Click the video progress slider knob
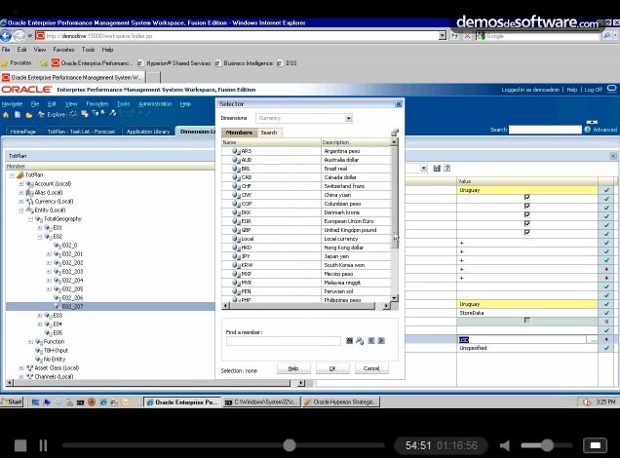This screenshot has height=458, width=620. tap(290, 445)
